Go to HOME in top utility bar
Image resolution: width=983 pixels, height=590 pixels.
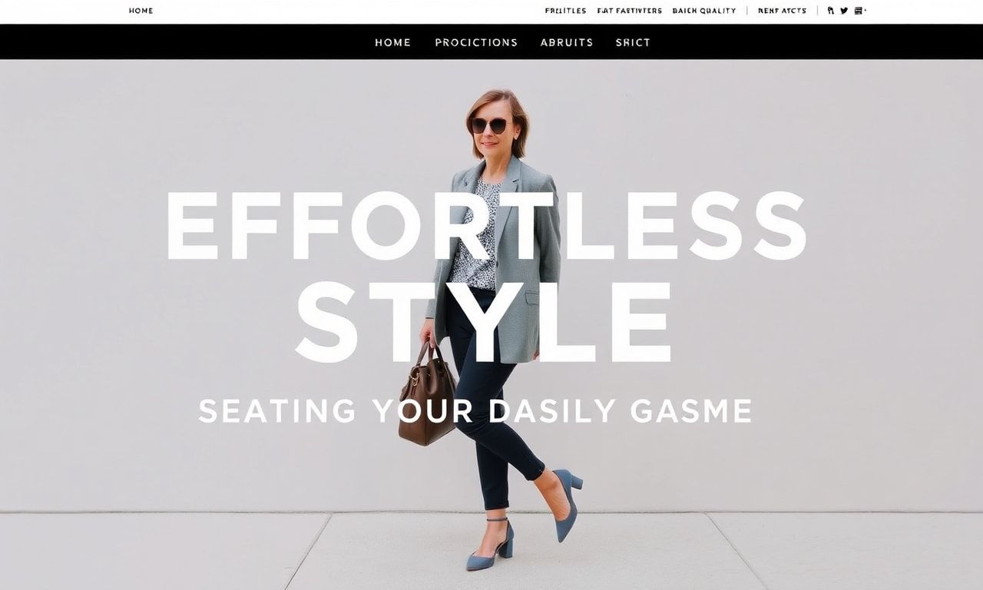pos(141,11)
